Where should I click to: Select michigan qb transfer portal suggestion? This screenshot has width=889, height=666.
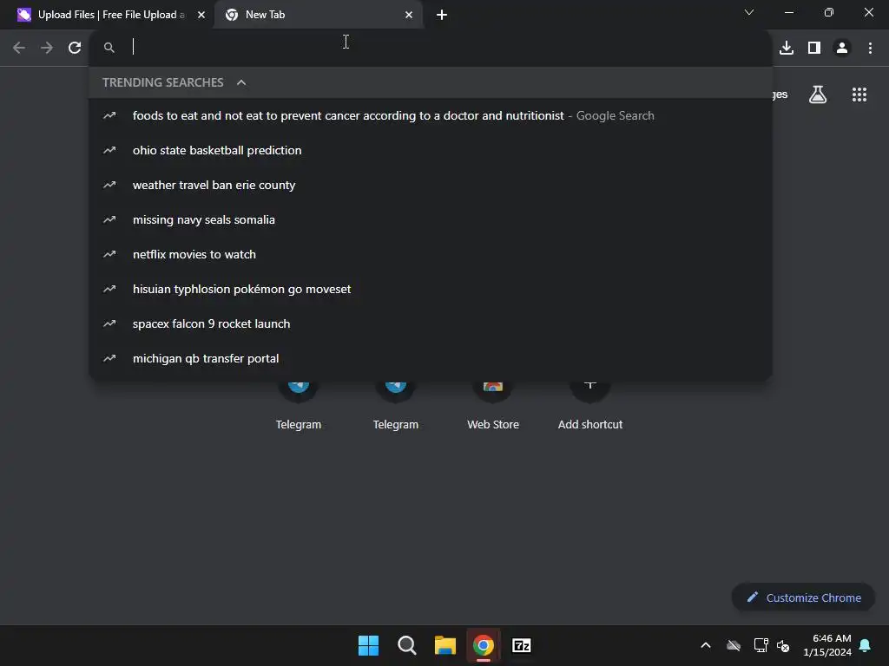[x=431, y=358]
